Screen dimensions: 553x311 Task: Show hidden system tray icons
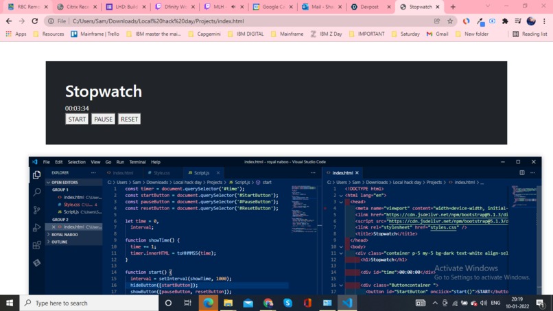point(435,303)
